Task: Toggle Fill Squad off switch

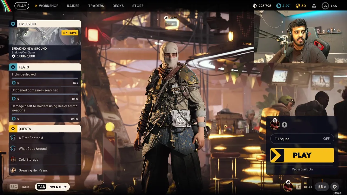Action: (302, 139)
